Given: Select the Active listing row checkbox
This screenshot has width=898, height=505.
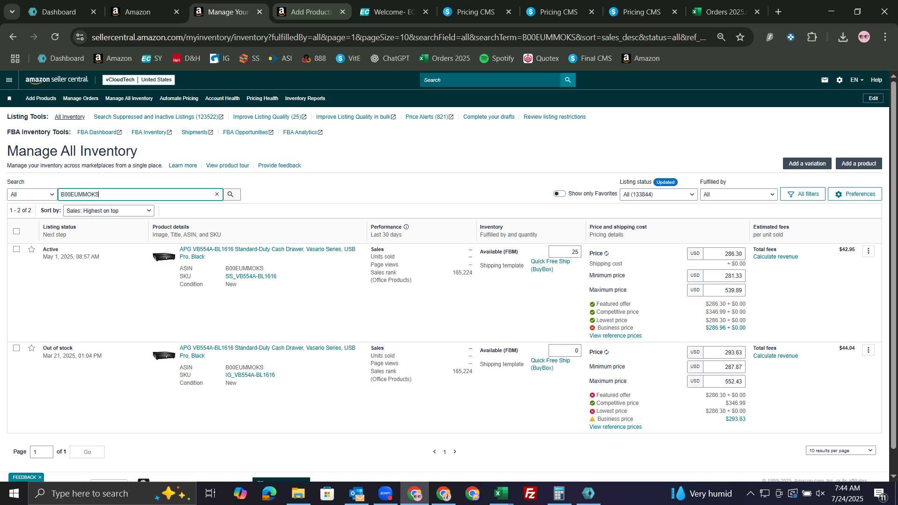Looking at the screenshot, I should 16,249.
